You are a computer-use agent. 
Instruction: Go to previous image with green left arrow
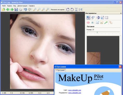(8, 10)
